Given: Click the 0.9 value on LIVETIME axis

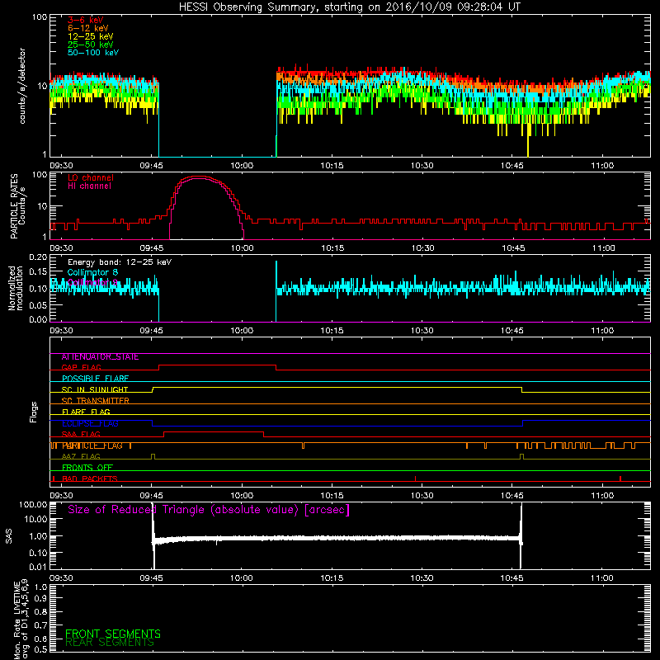Looking at the screenshot, I should 40,599.
